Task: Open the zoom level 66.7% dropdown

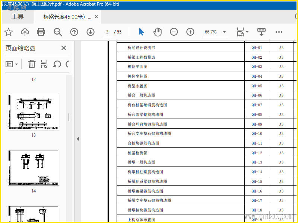Action: pos(224,32)
